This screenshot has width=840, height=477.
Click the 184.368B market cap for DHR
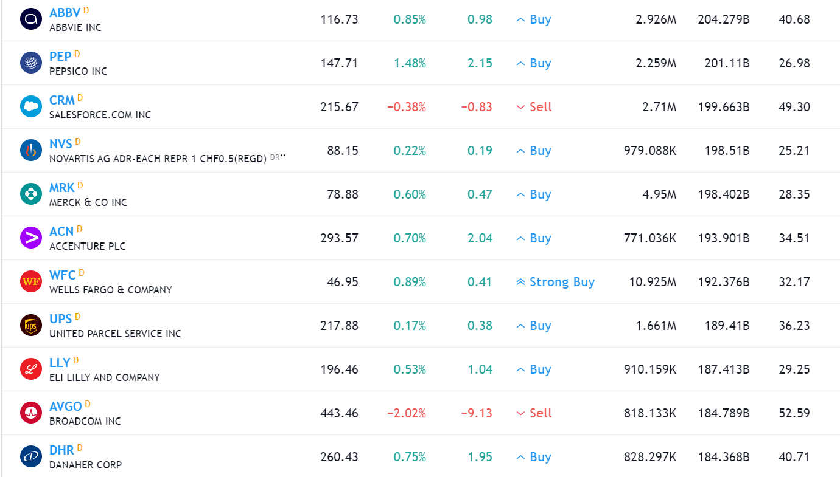(724, 457)
